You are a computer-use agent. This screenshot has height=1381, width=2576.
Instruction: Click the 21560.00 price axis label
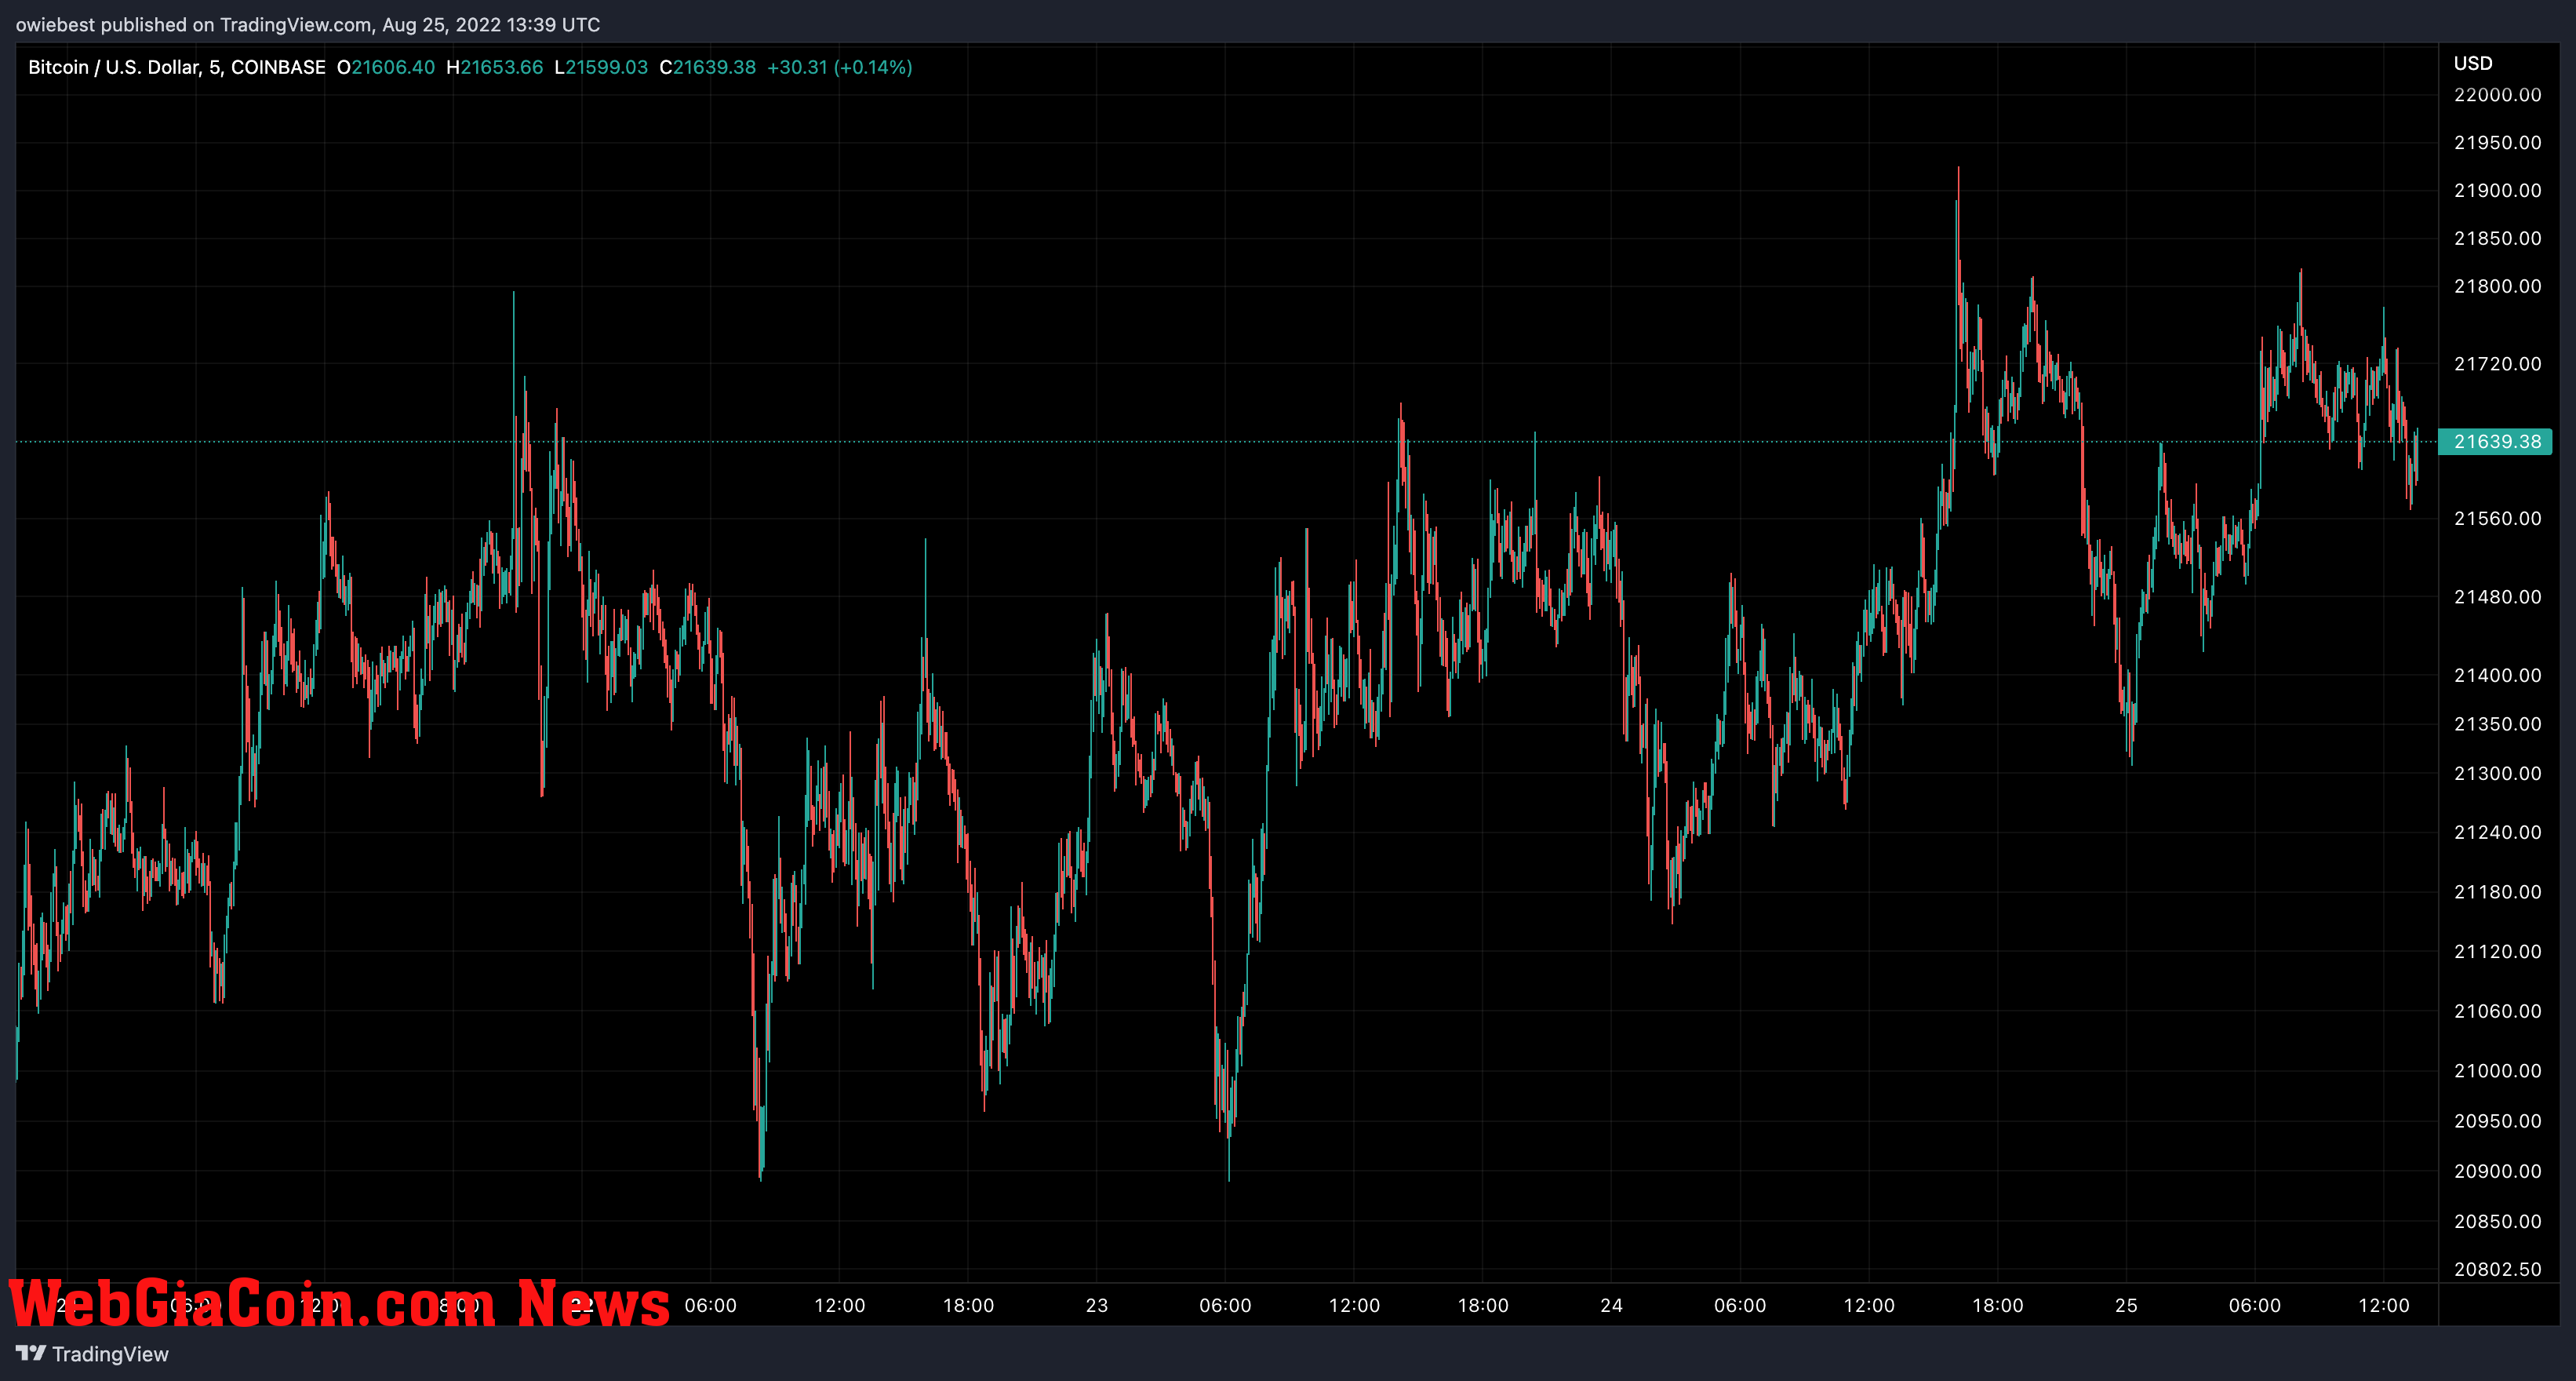point(2497,518)
